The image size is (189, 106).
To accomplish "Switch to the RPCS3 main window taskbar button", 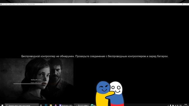I will point(66,105).
